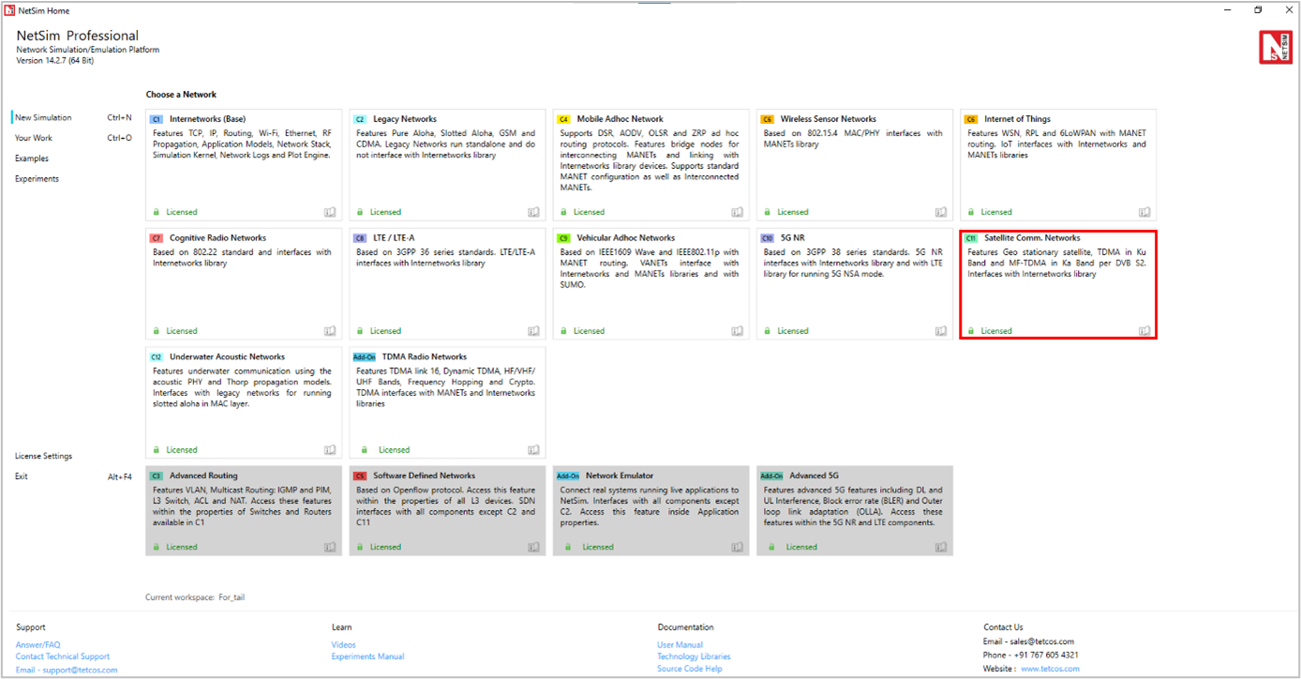Click the Exit option in the sidebar

(x=22, y=476)
